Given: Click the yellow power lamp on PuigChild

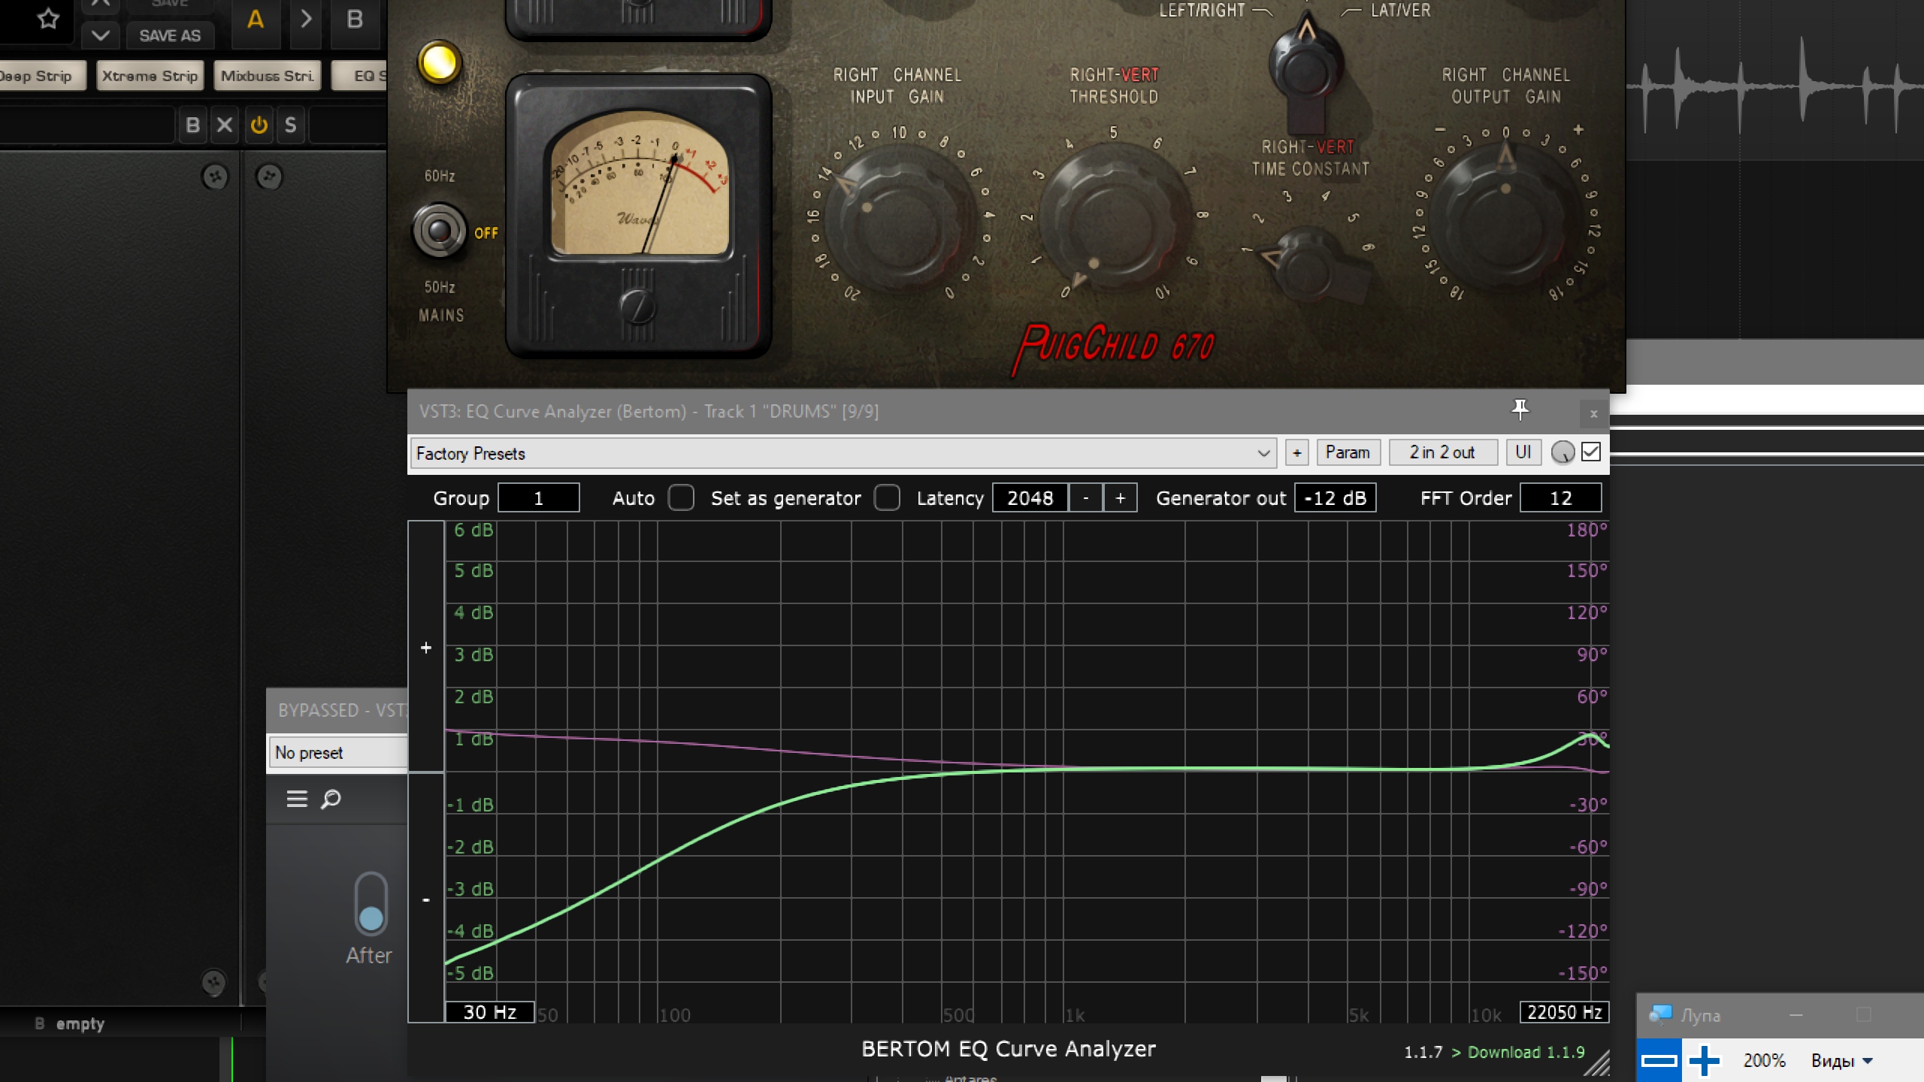Looking at the screenshot, I should 439,63.
